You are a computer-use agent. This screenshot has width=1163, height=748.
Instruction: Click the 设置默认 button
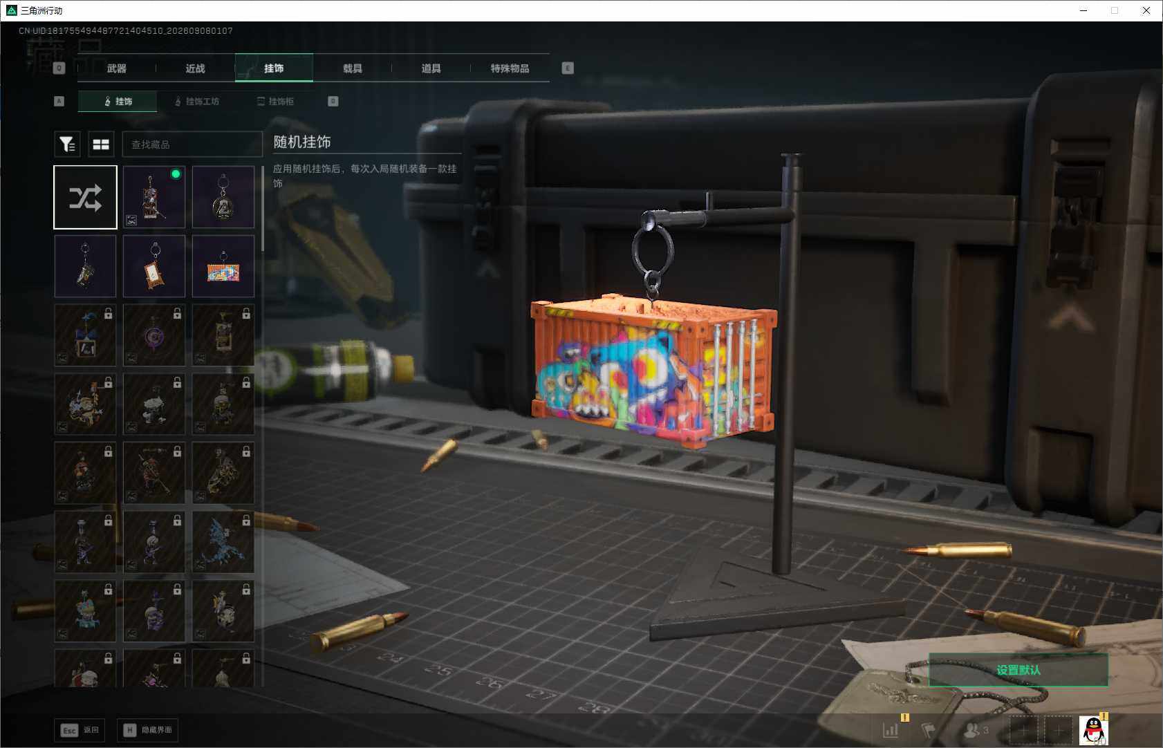(x=1018, y=670)
